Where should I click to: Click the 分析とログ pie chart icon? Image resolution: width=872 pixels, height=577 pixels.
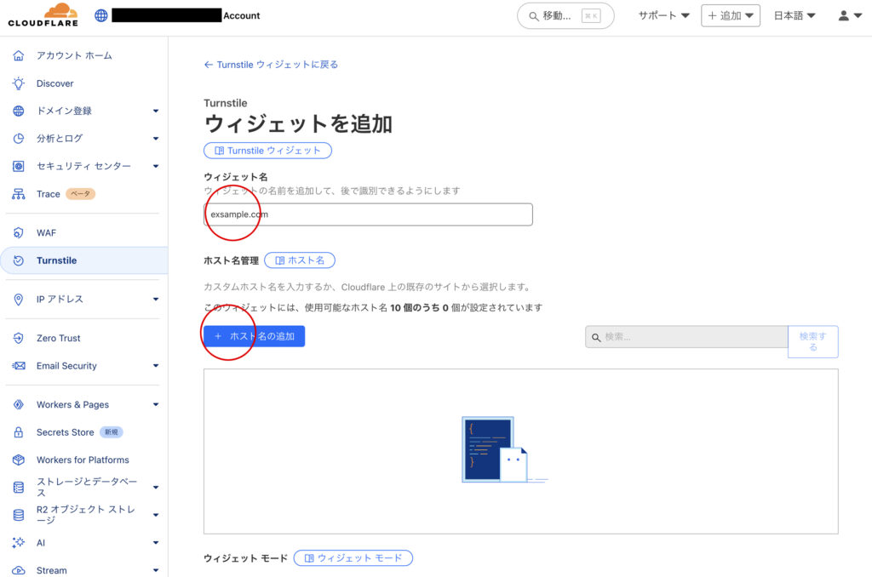tap(19, 139)
